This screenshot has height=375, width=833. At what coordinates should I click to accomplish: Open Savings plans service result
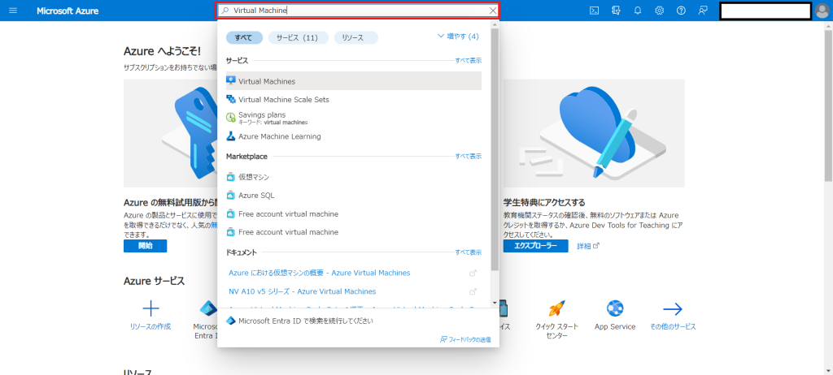[x=354, y=118]
